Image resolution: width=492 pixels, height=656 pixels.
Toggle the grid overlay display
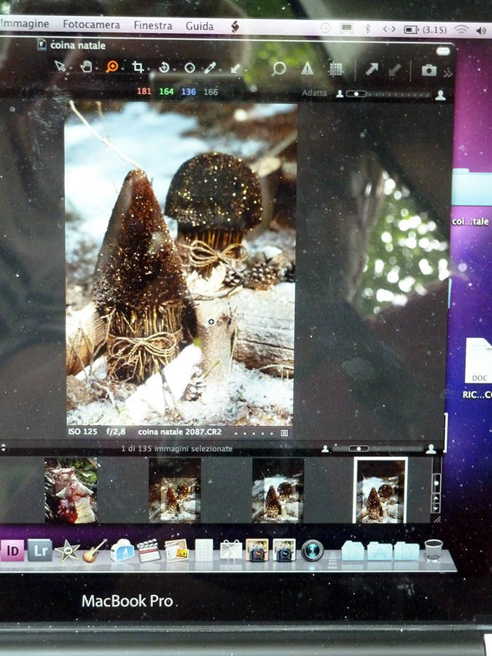tap(336, 69)
